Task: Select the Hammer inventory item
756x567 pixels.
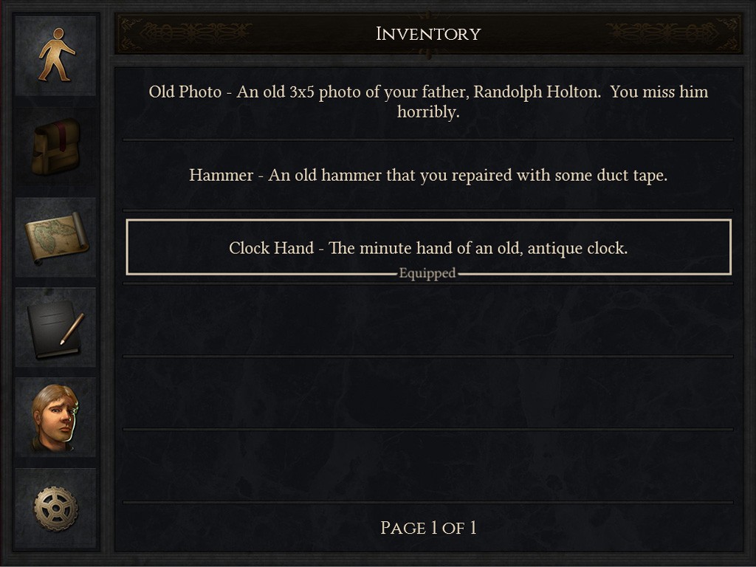Action: tap(428, 176)
